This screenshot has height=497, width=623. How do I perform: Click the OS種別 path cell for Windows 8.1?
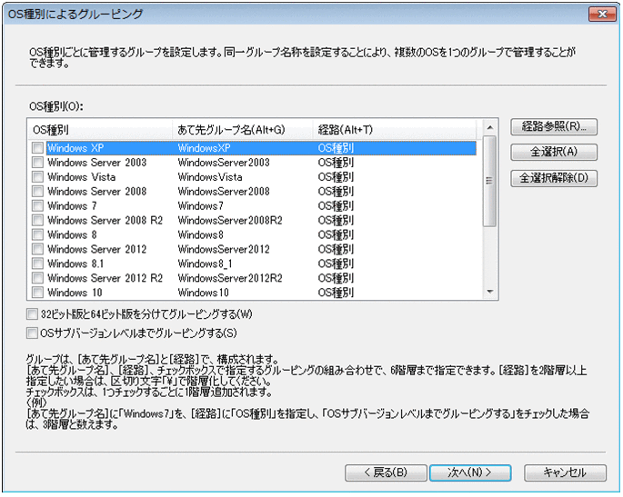click(x=336, y=263)
